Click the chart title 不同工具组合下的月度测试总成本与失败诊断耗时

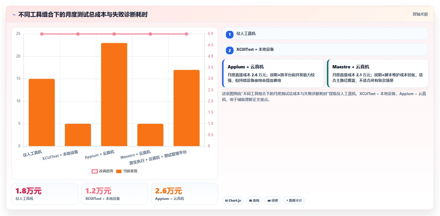pos(83,14)
